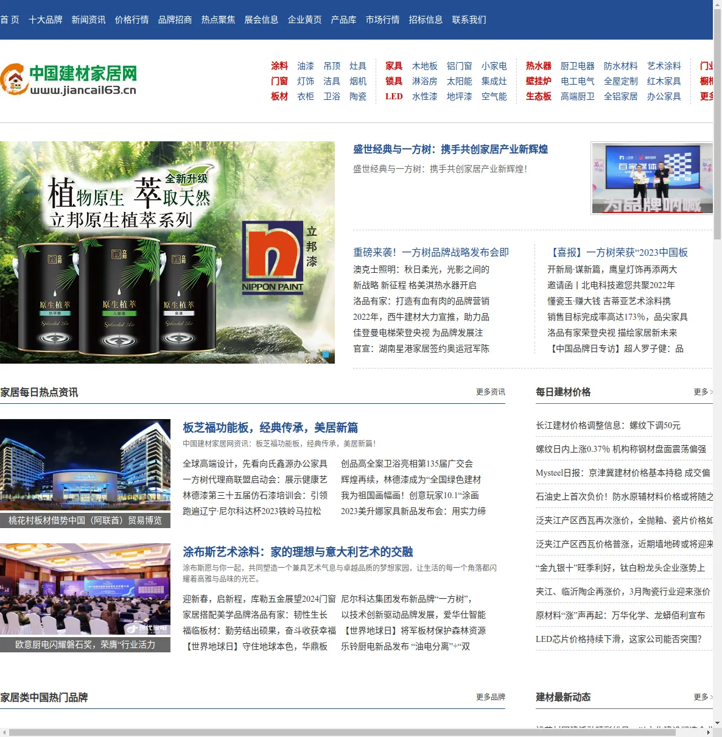Click the red 门窗 category link
The image size is (722, 737).
(x=279, y=81)
